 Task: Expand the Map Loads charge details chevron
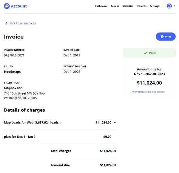tap(115, 123)
